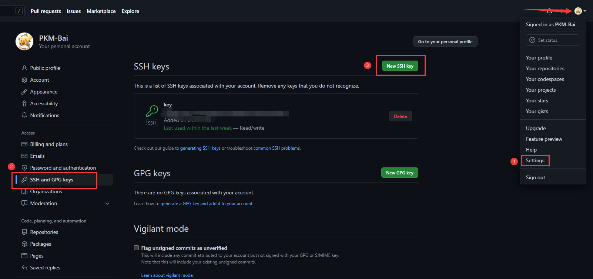Click the slash search shortcut icon
The image size is (593, 279).
click(x=19, y=11)
